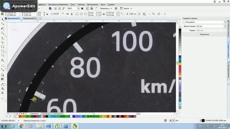Open the Инструменты menu
This screenshot has height=129, width=230.
[93, 5]
